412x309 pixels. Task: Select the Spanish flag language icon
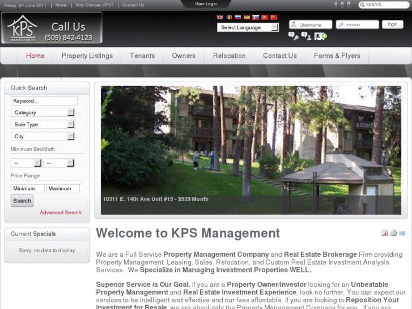click(x=247, y=18)
